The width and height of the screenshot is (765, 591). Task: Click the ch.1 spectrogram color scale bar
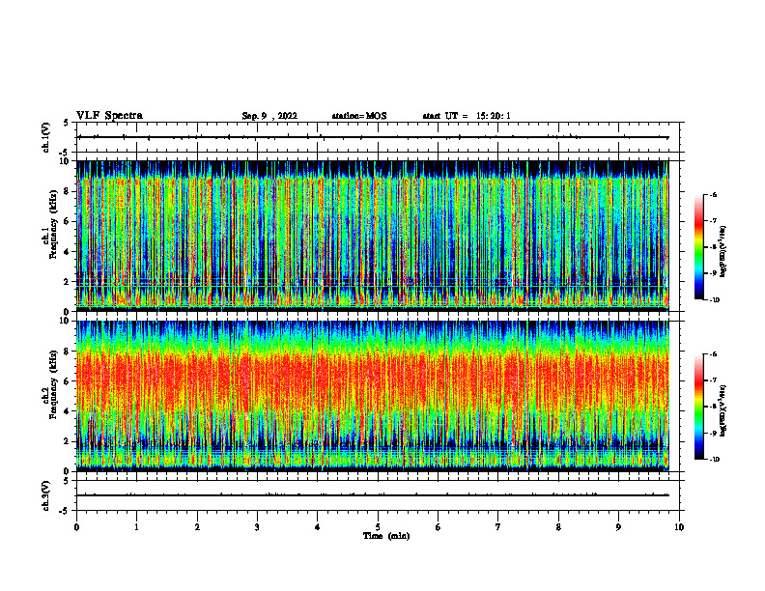pos(698,247)
